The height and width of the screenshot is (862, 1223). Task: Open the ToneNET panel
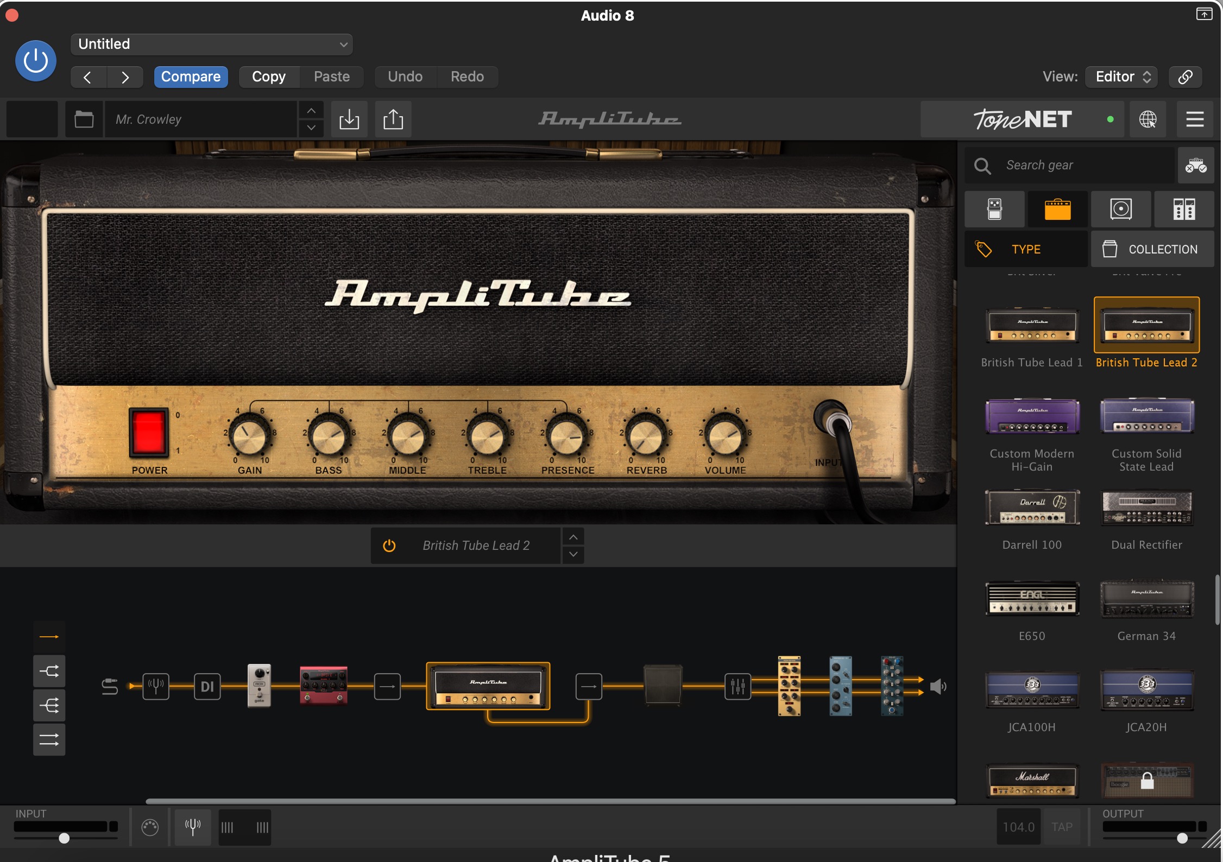pos(1022,119)
